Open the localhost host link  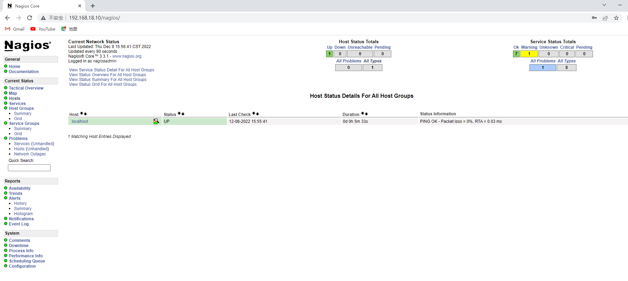pos(80,121)
